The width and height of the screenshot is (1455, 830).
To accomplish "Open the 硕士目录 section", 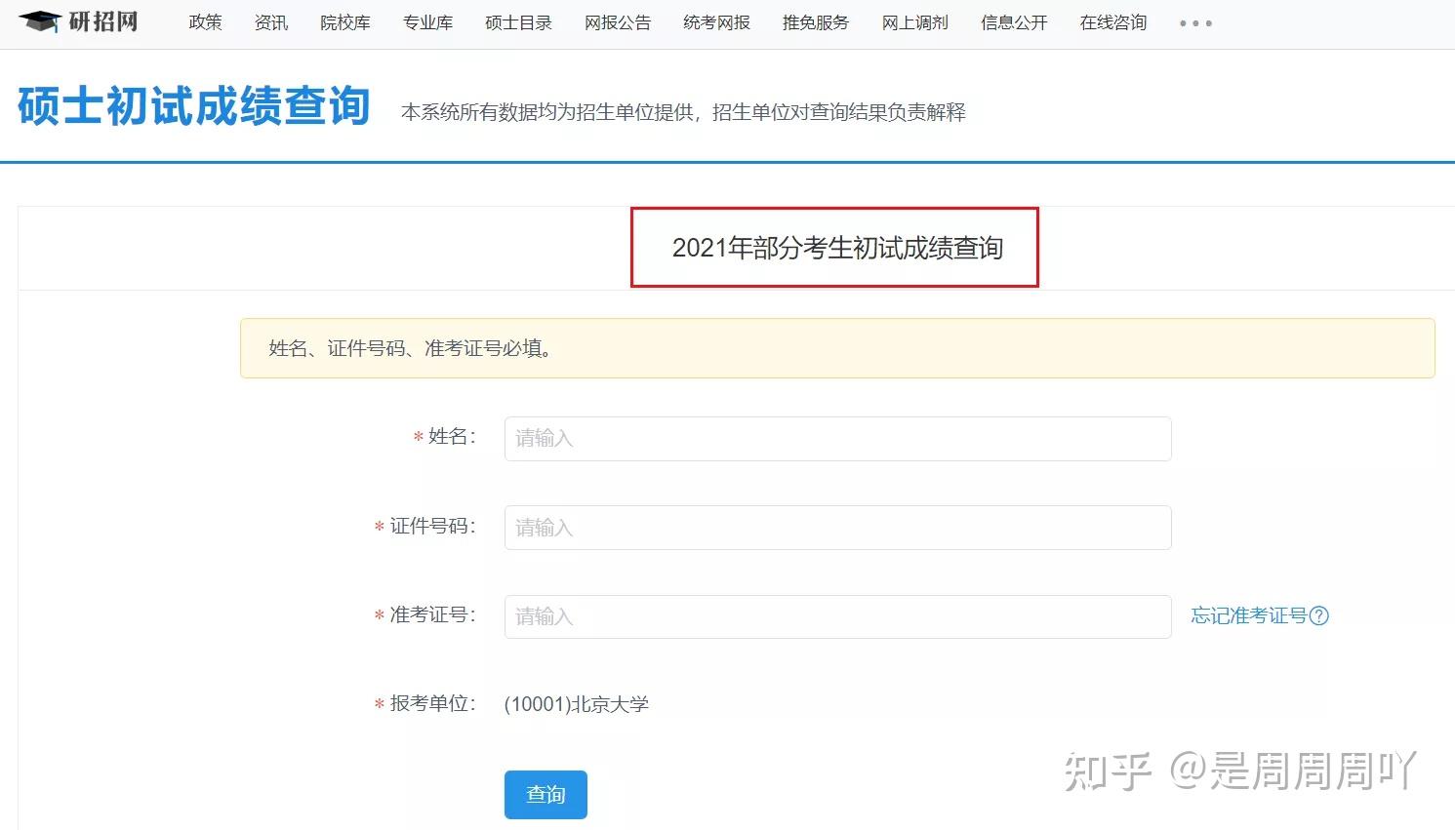I will point(517,22).
